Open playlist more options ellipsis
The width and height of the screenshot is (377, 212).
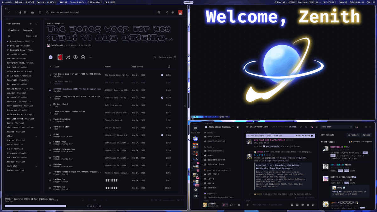point(90,57)
